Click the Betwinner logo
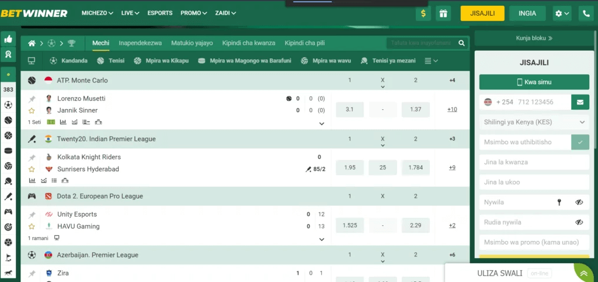The width and height of the screenshot is (598, 282). point(34,13)
